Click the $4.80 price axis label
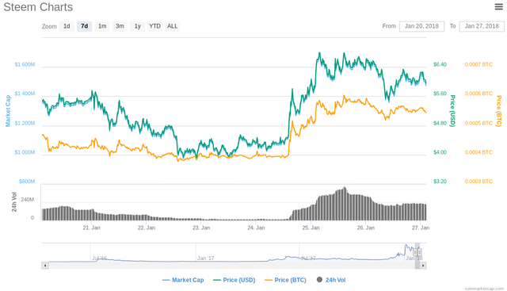The image size is (507, 291). 440,124
